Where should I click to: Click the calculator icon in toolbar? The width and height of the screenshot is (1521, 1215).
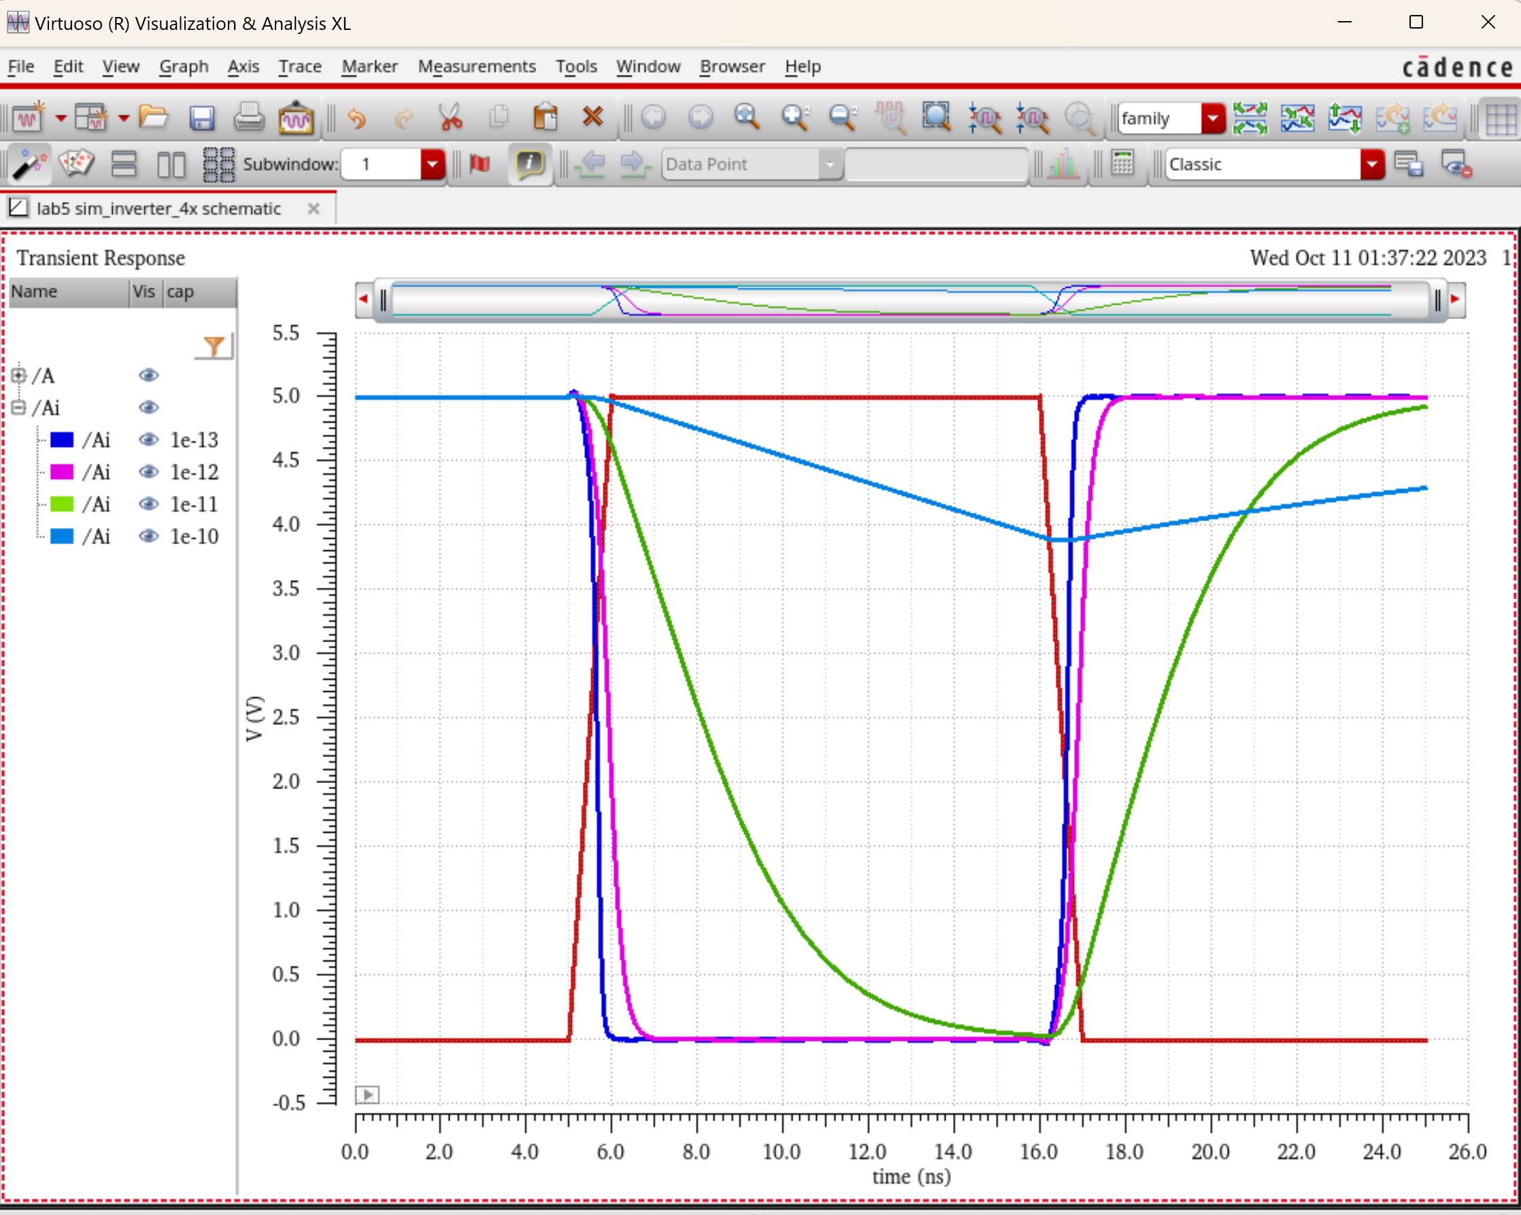pyautogui.click(x=1122, y=164)
